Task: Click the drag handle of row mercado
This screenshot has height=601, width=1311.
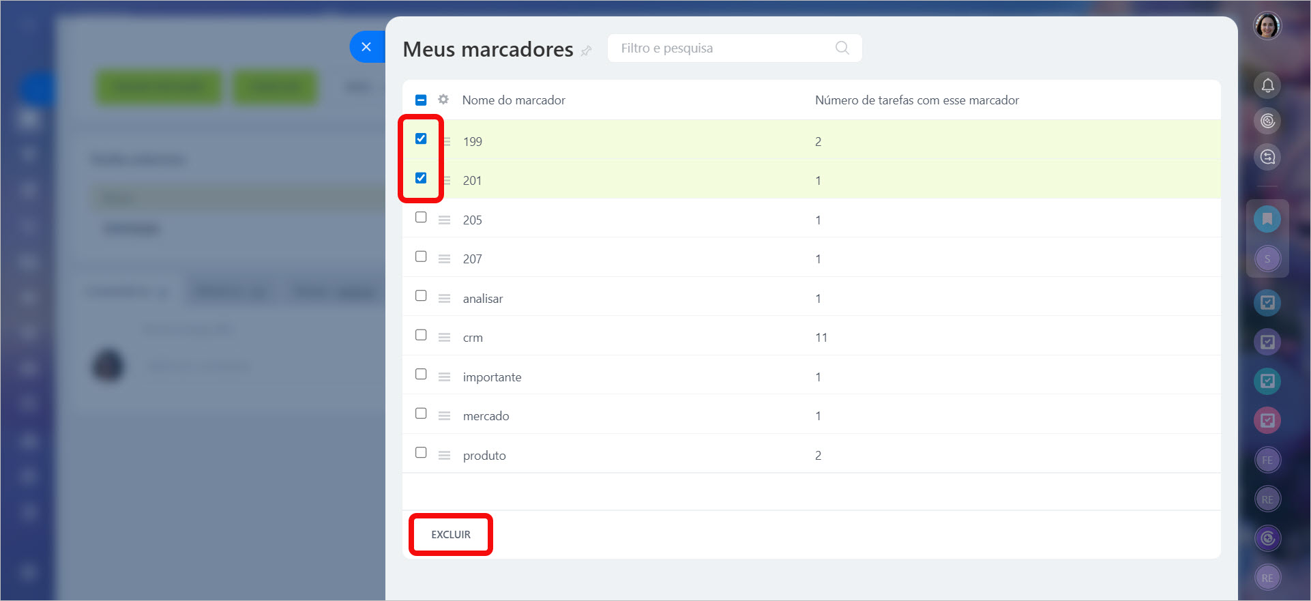Action: 445,416
